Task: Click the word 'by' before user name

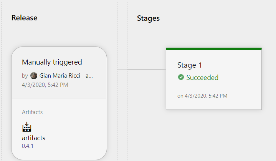Action: tap(25, 76)
